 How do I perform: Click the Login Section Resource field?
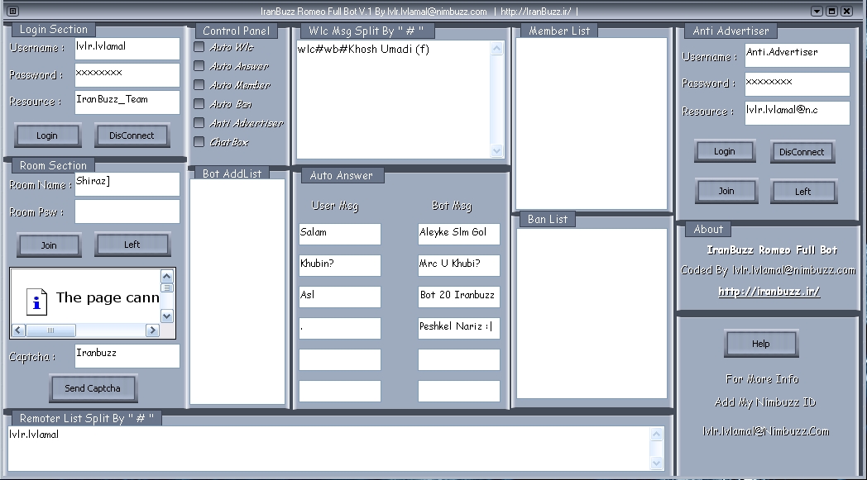click(x=127, y=102)
